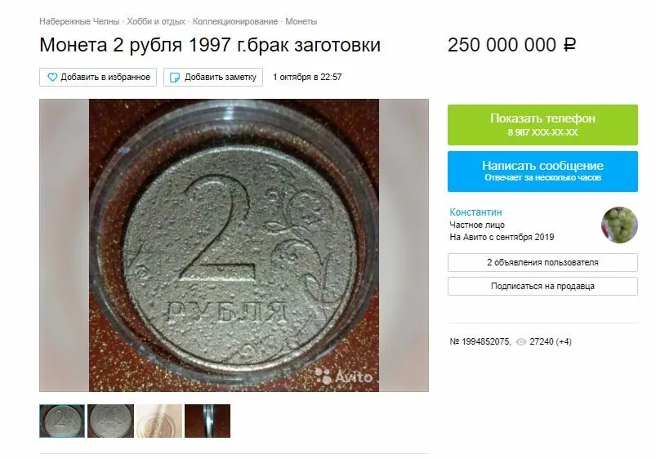
Task: Select the third pale coin thumbnail
Action: tap(159, 421)
